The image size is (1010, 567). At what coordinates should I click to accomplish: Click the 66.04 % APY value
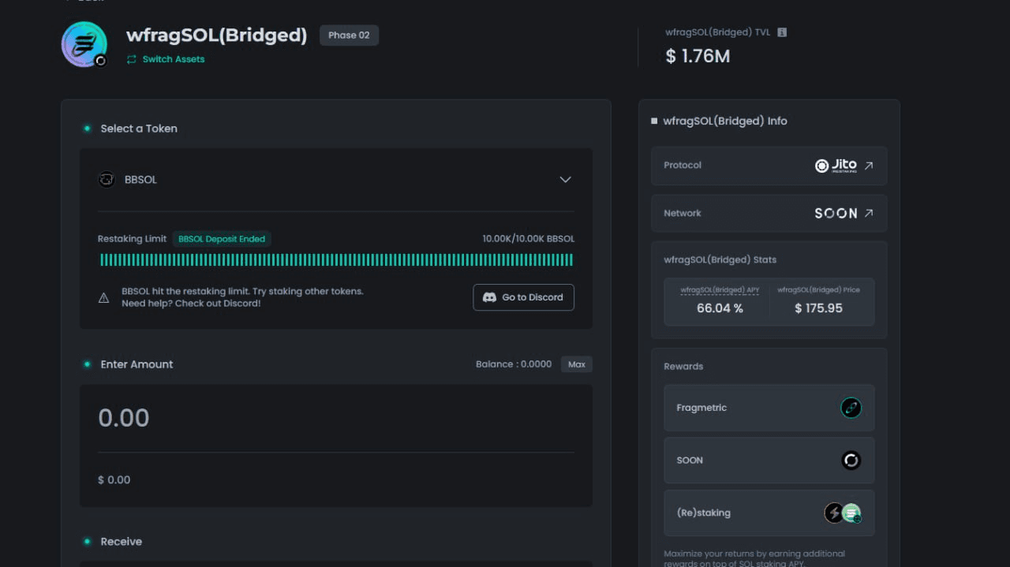pyautogui.click(x=720, y=308)
